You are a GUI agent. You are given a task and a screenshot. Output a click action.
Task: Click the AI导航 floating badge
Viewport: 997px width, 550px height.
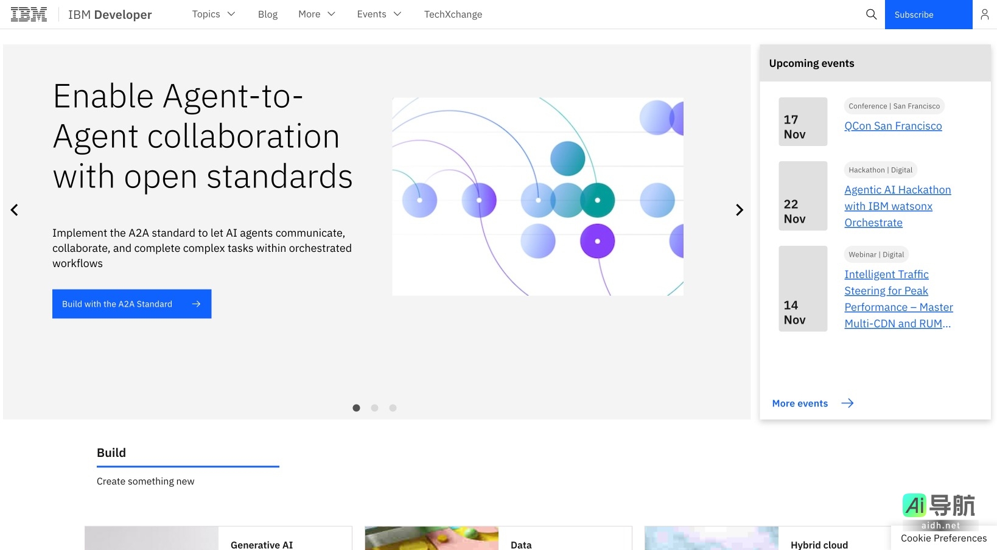[940, 506]
